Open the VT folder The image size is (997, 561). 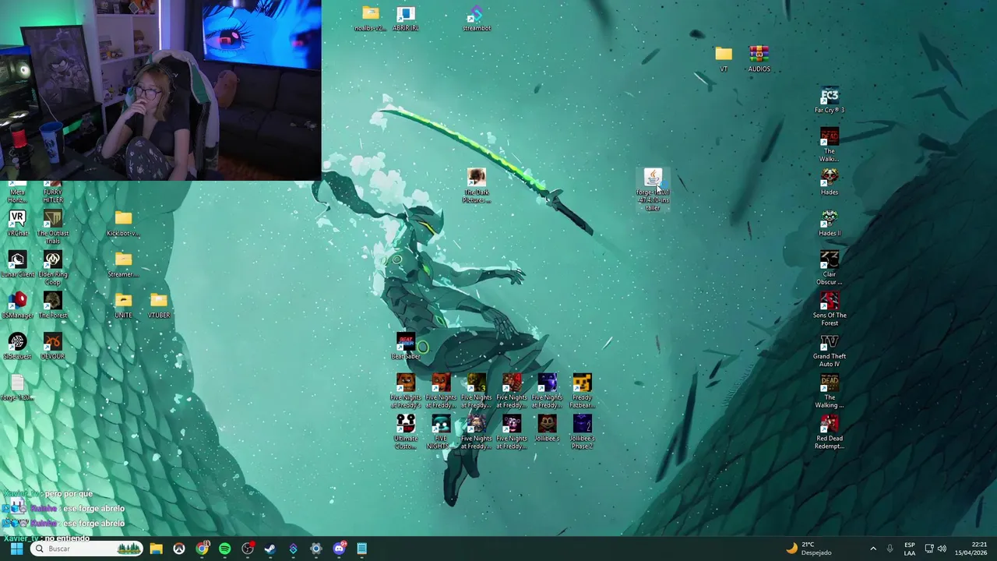click(724, 58)
